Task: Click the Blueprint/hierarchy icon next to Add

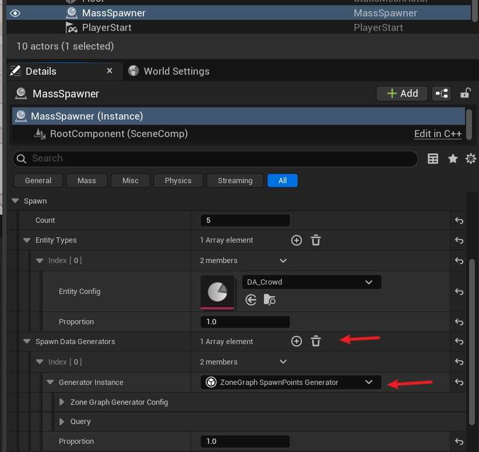Action: click(442, 93)
